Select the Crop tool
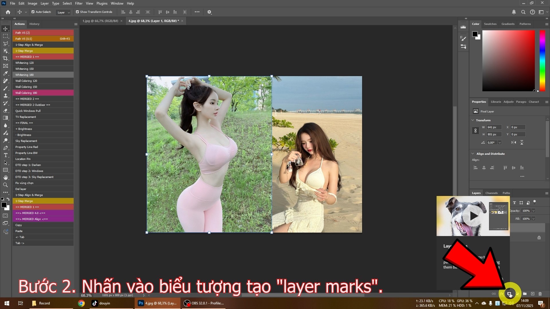 tap(5, 58)
